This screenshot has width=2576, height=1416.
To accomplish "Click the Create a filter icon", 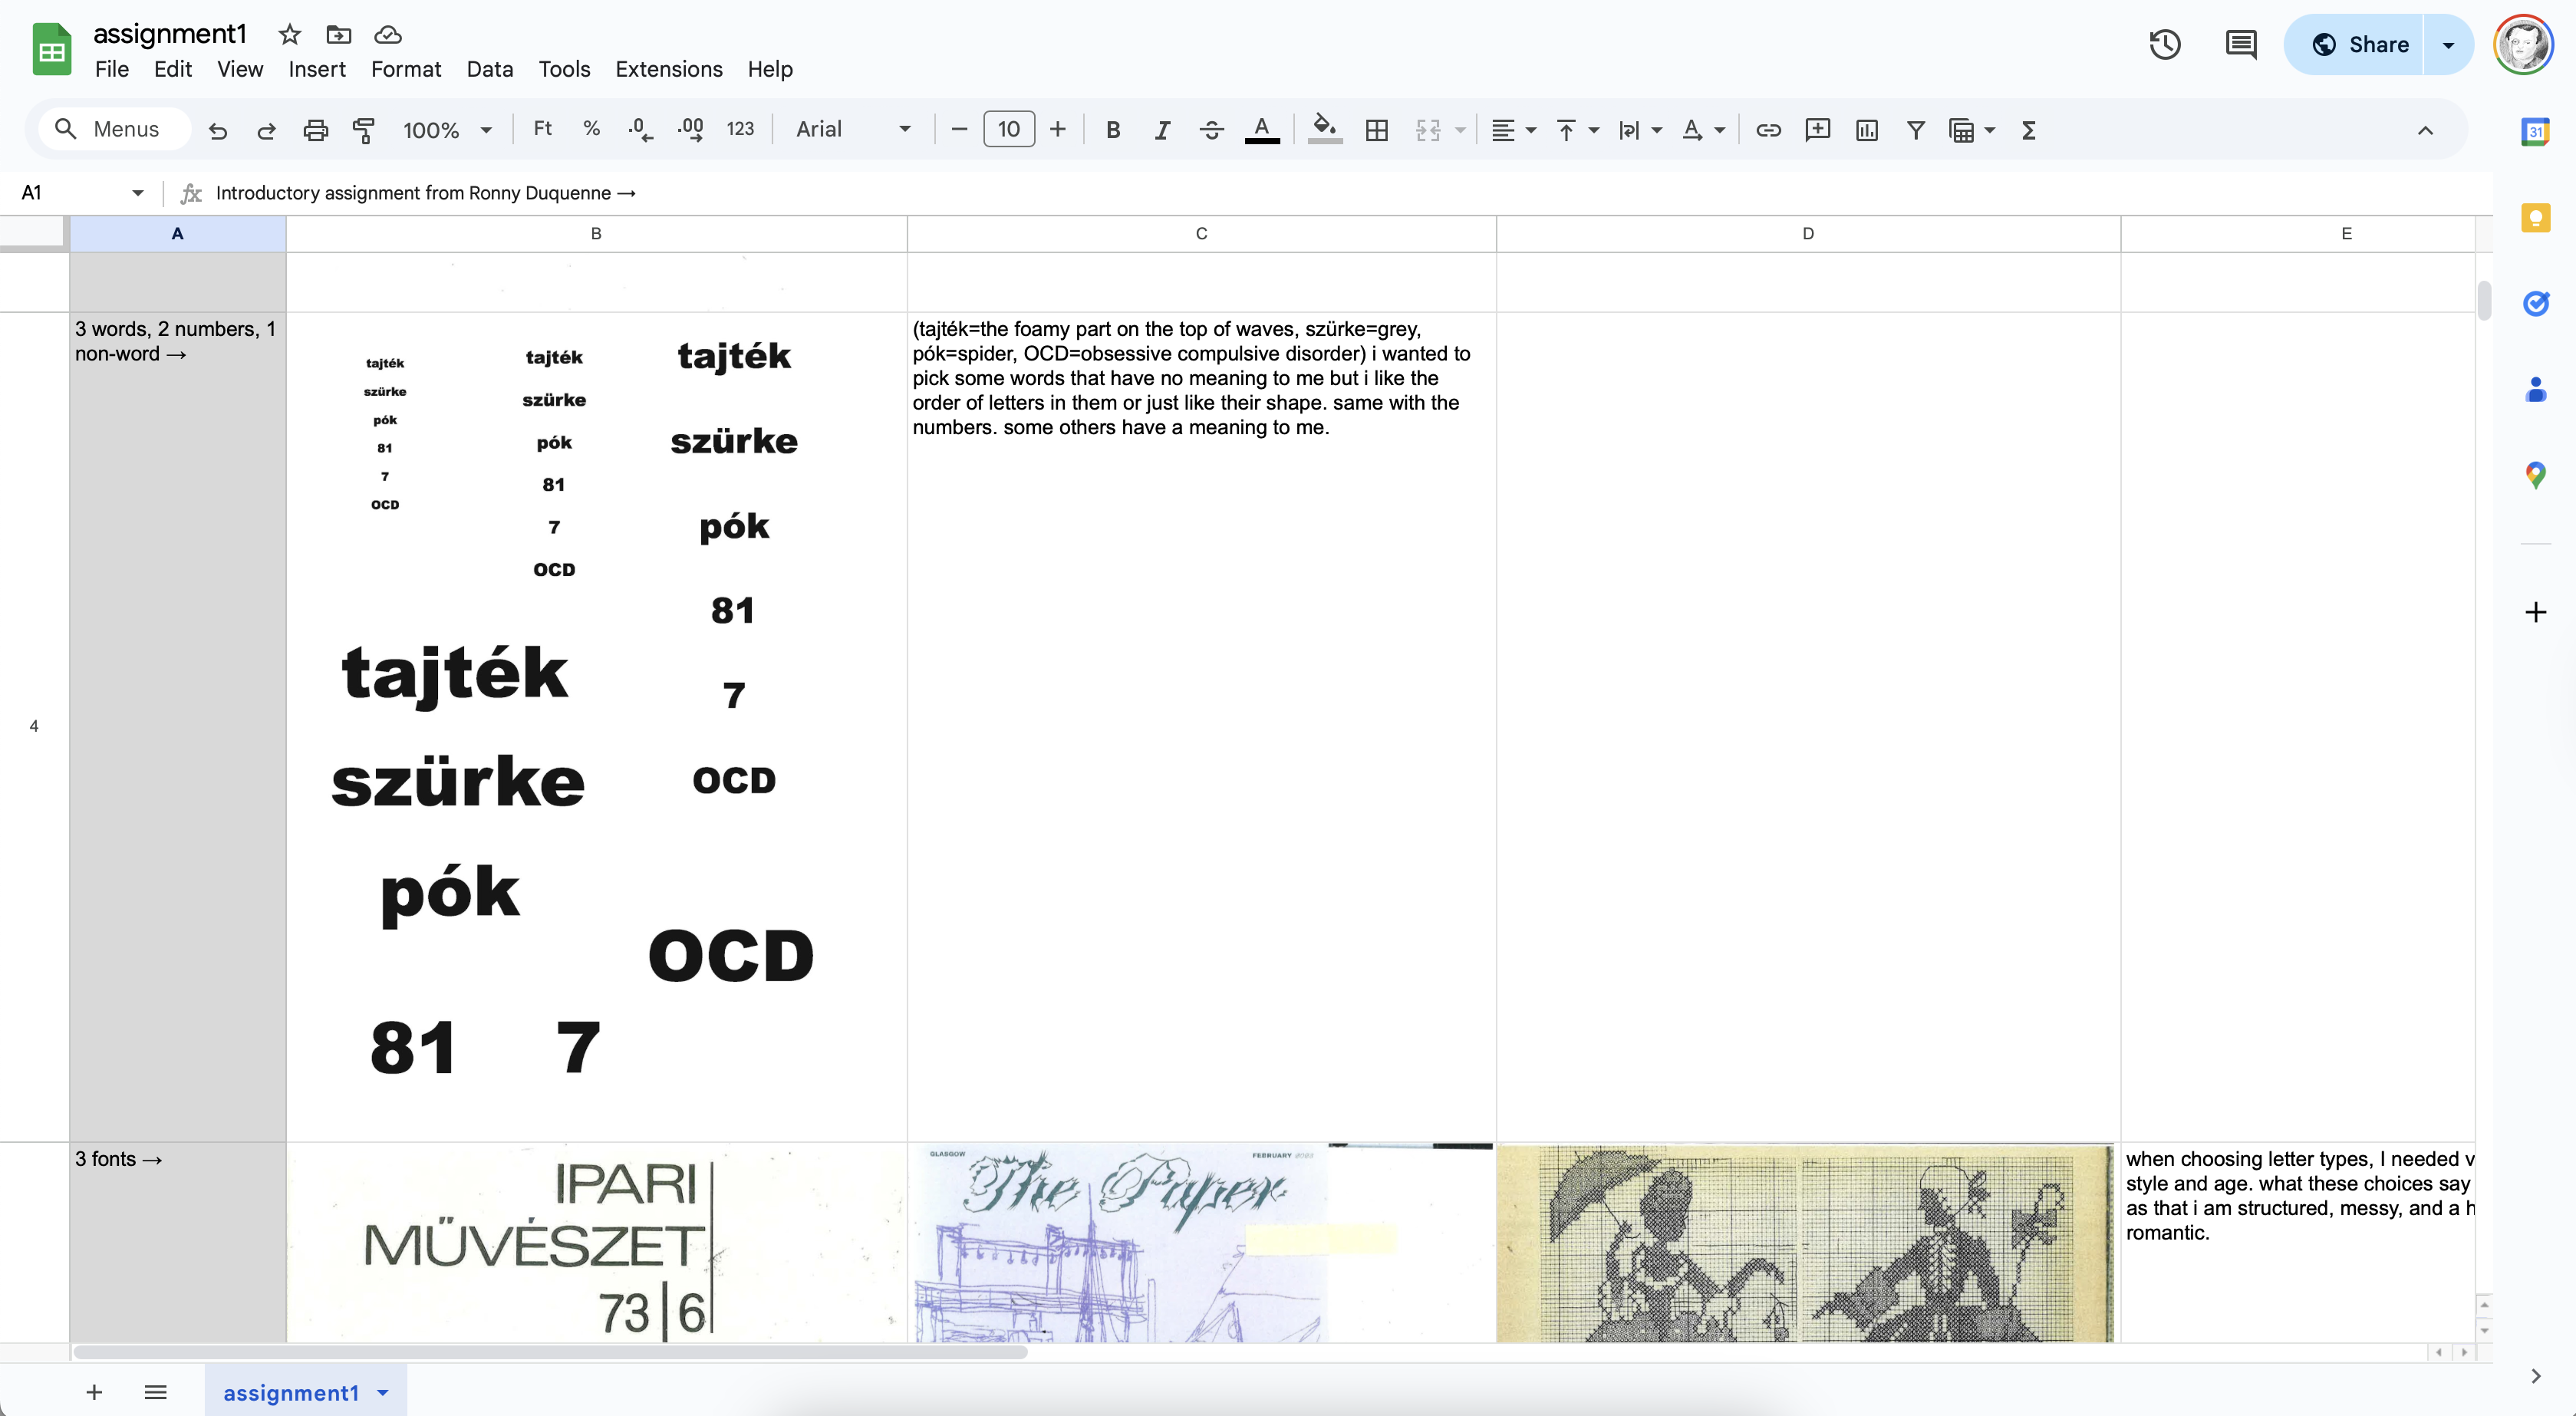I will pyautogui.click(x=1915, y=130).
